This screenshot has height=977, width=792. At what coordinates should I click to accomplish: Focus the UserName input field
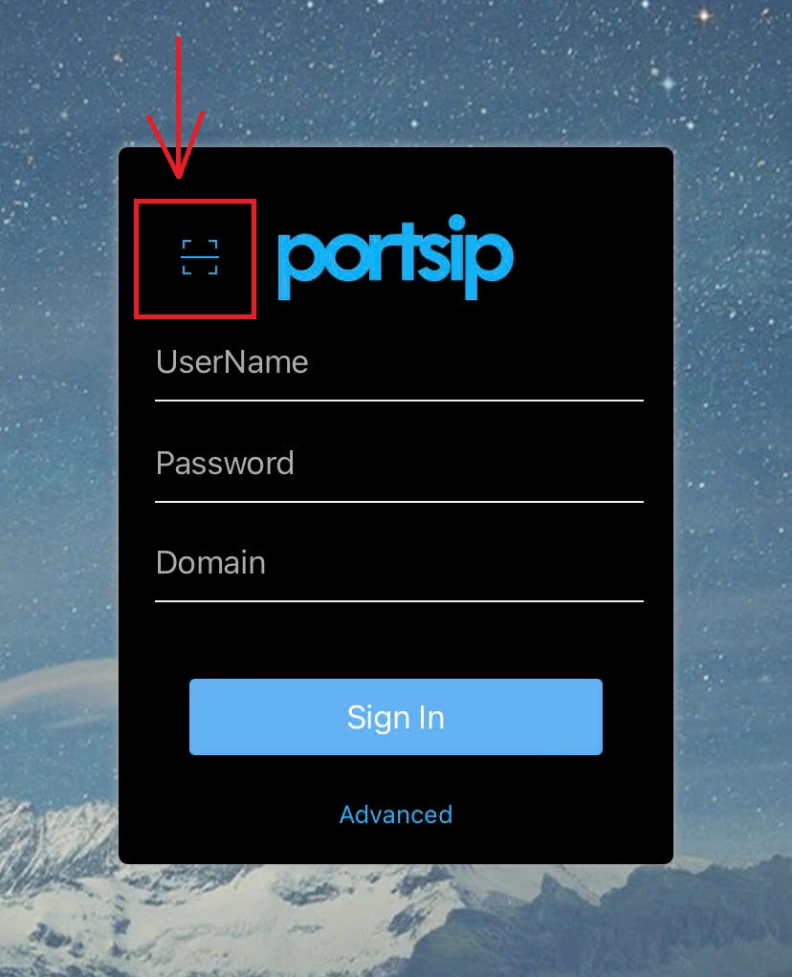click(399, 363)
